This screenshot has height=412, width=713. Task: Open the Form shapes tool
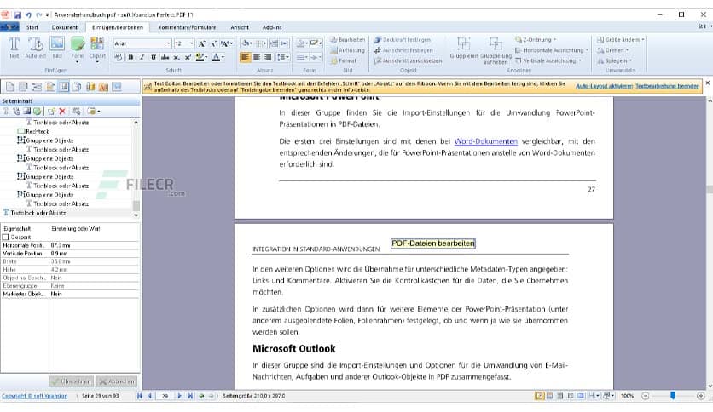(x=78, y=49)
